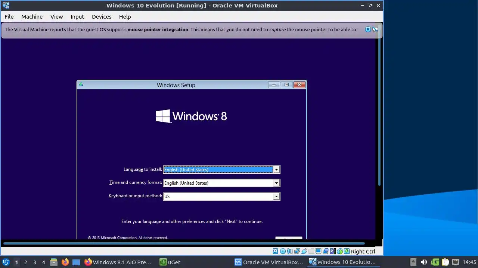Open the Devices menu
This screenshot has height=268, width=478.
click(102, 17)
